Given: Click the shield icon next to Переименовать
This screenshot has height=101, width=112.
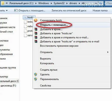Looking at the screenshot, I should pos(36,79).
